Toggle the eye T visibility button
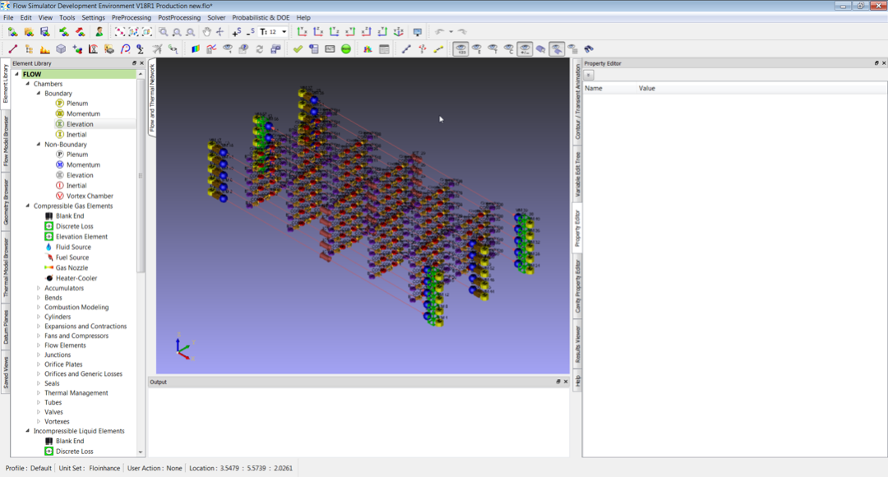Image resolution: width=888 pixels, height=477 pixels. 493,49
